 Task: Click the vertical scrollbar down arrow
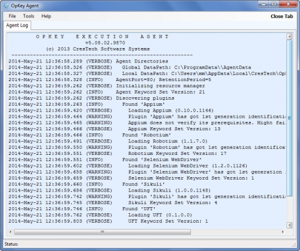coord(289,225)
